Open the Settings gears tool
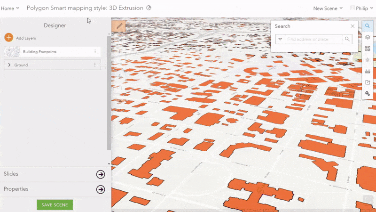The height and width of the screenshot is (212, 376). [x=368, y=93]
